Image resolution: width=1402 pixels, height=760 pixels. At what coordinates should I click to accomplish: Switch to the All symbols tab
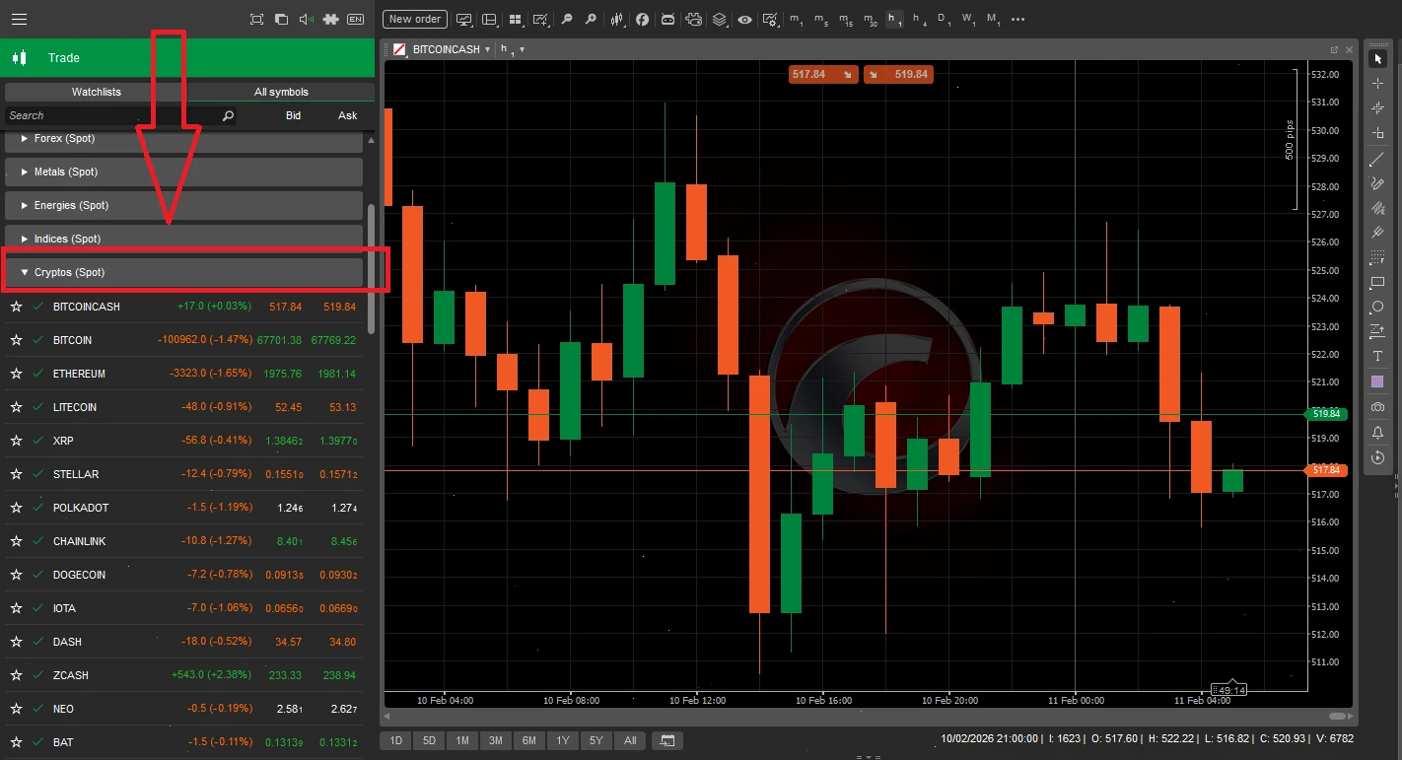click(x=280, y=92)
